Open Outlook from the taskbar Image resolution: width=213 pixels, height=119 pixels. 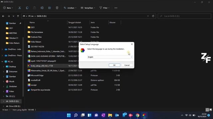click(x=117, y=115)
